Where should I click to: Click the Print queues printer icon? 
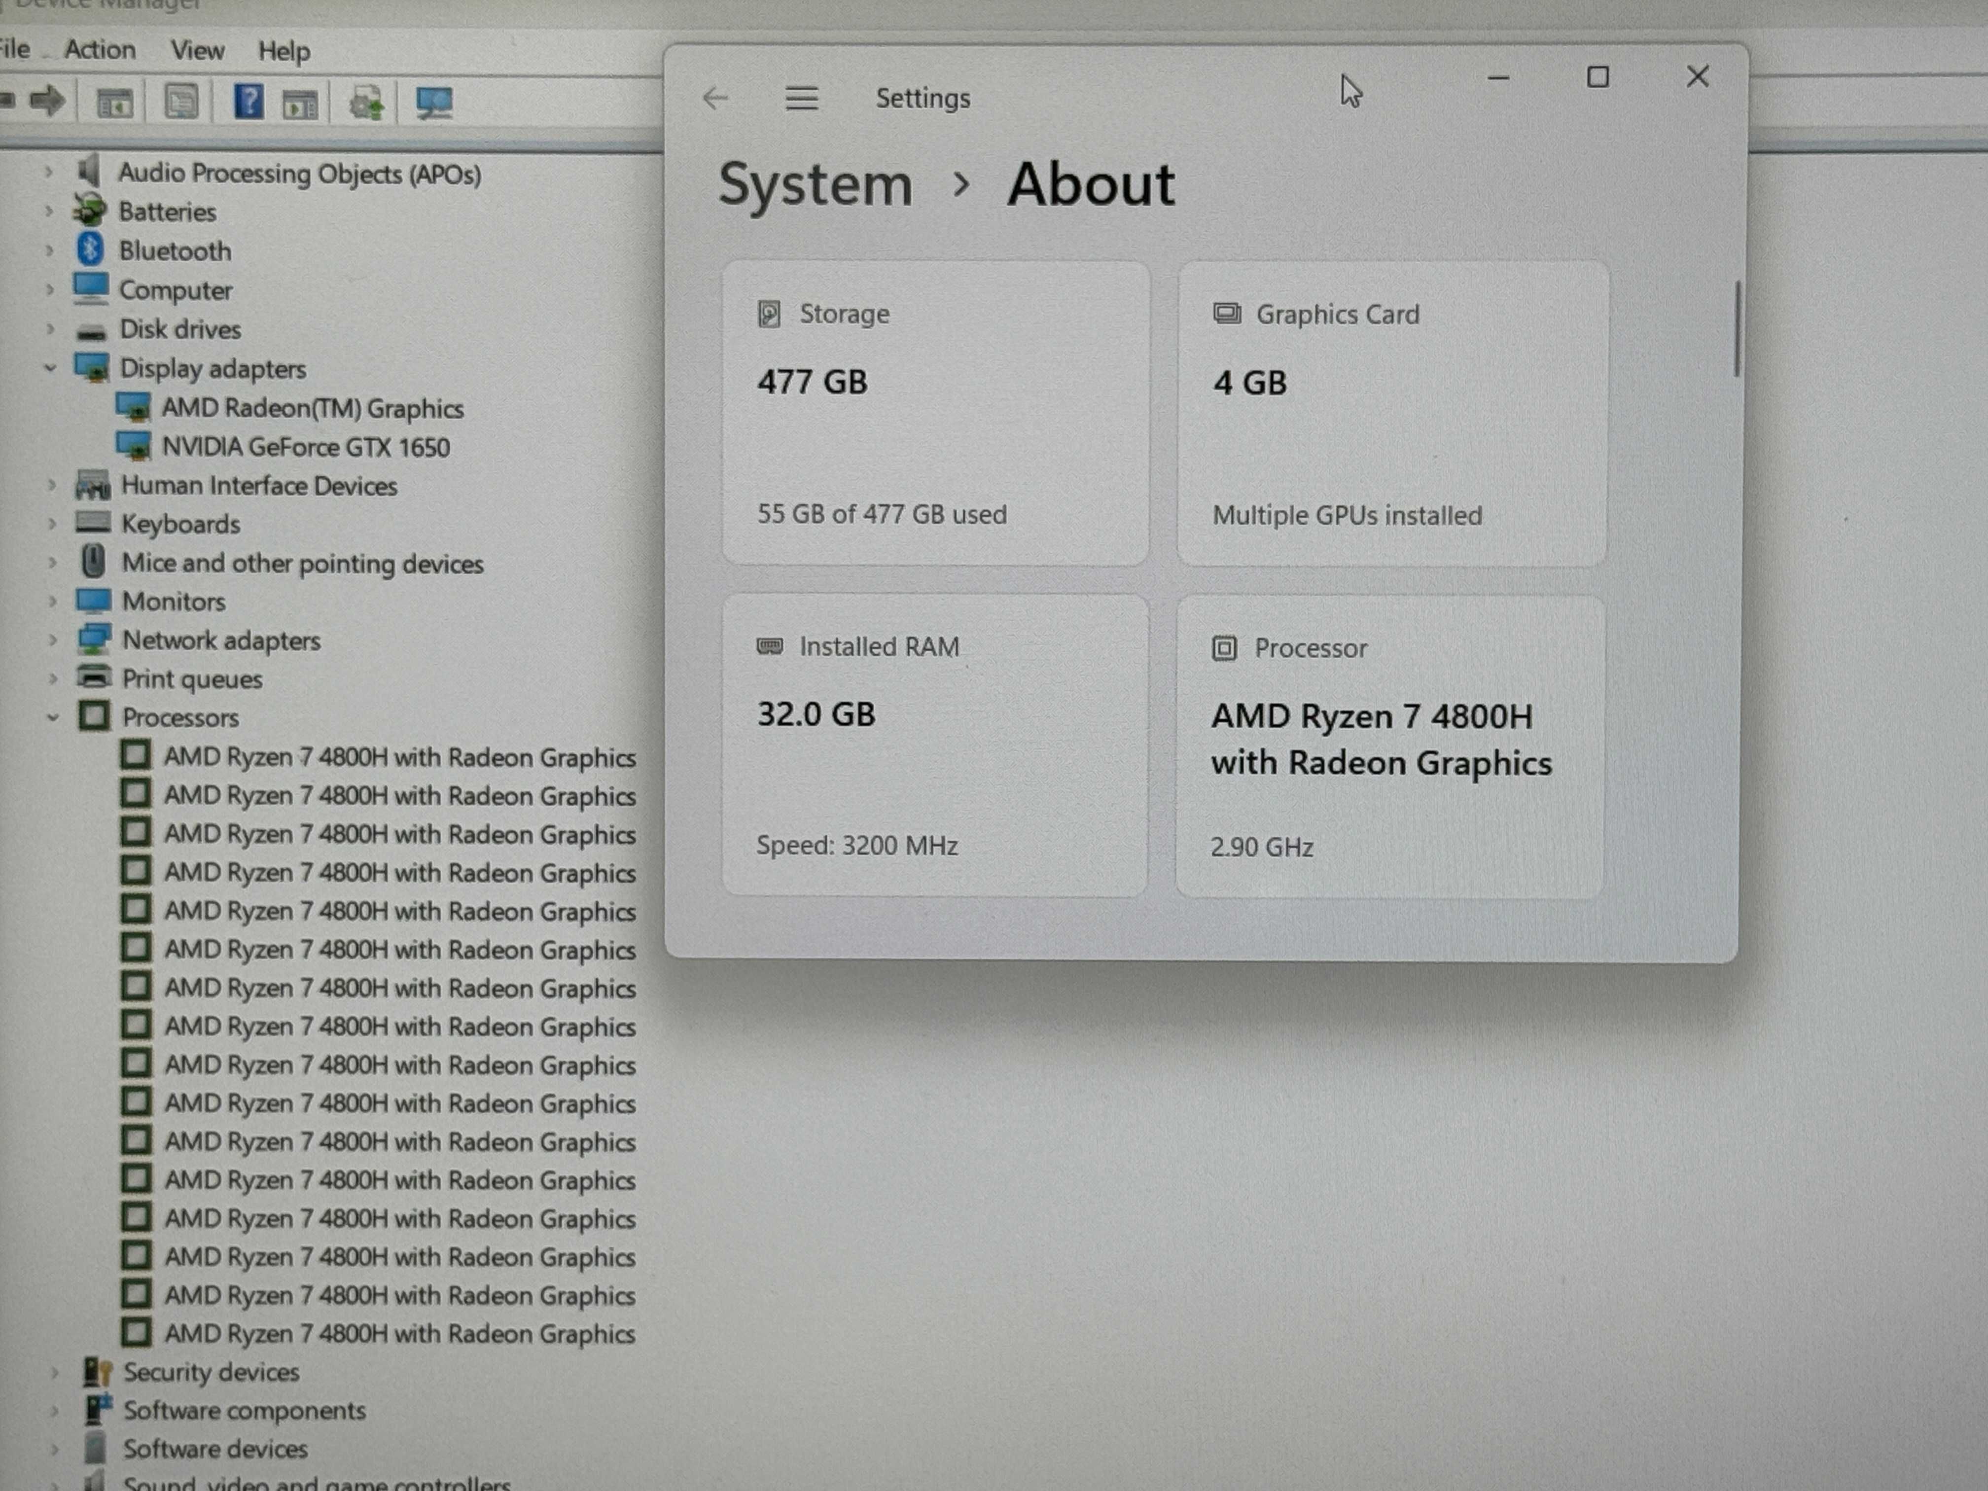94,677
